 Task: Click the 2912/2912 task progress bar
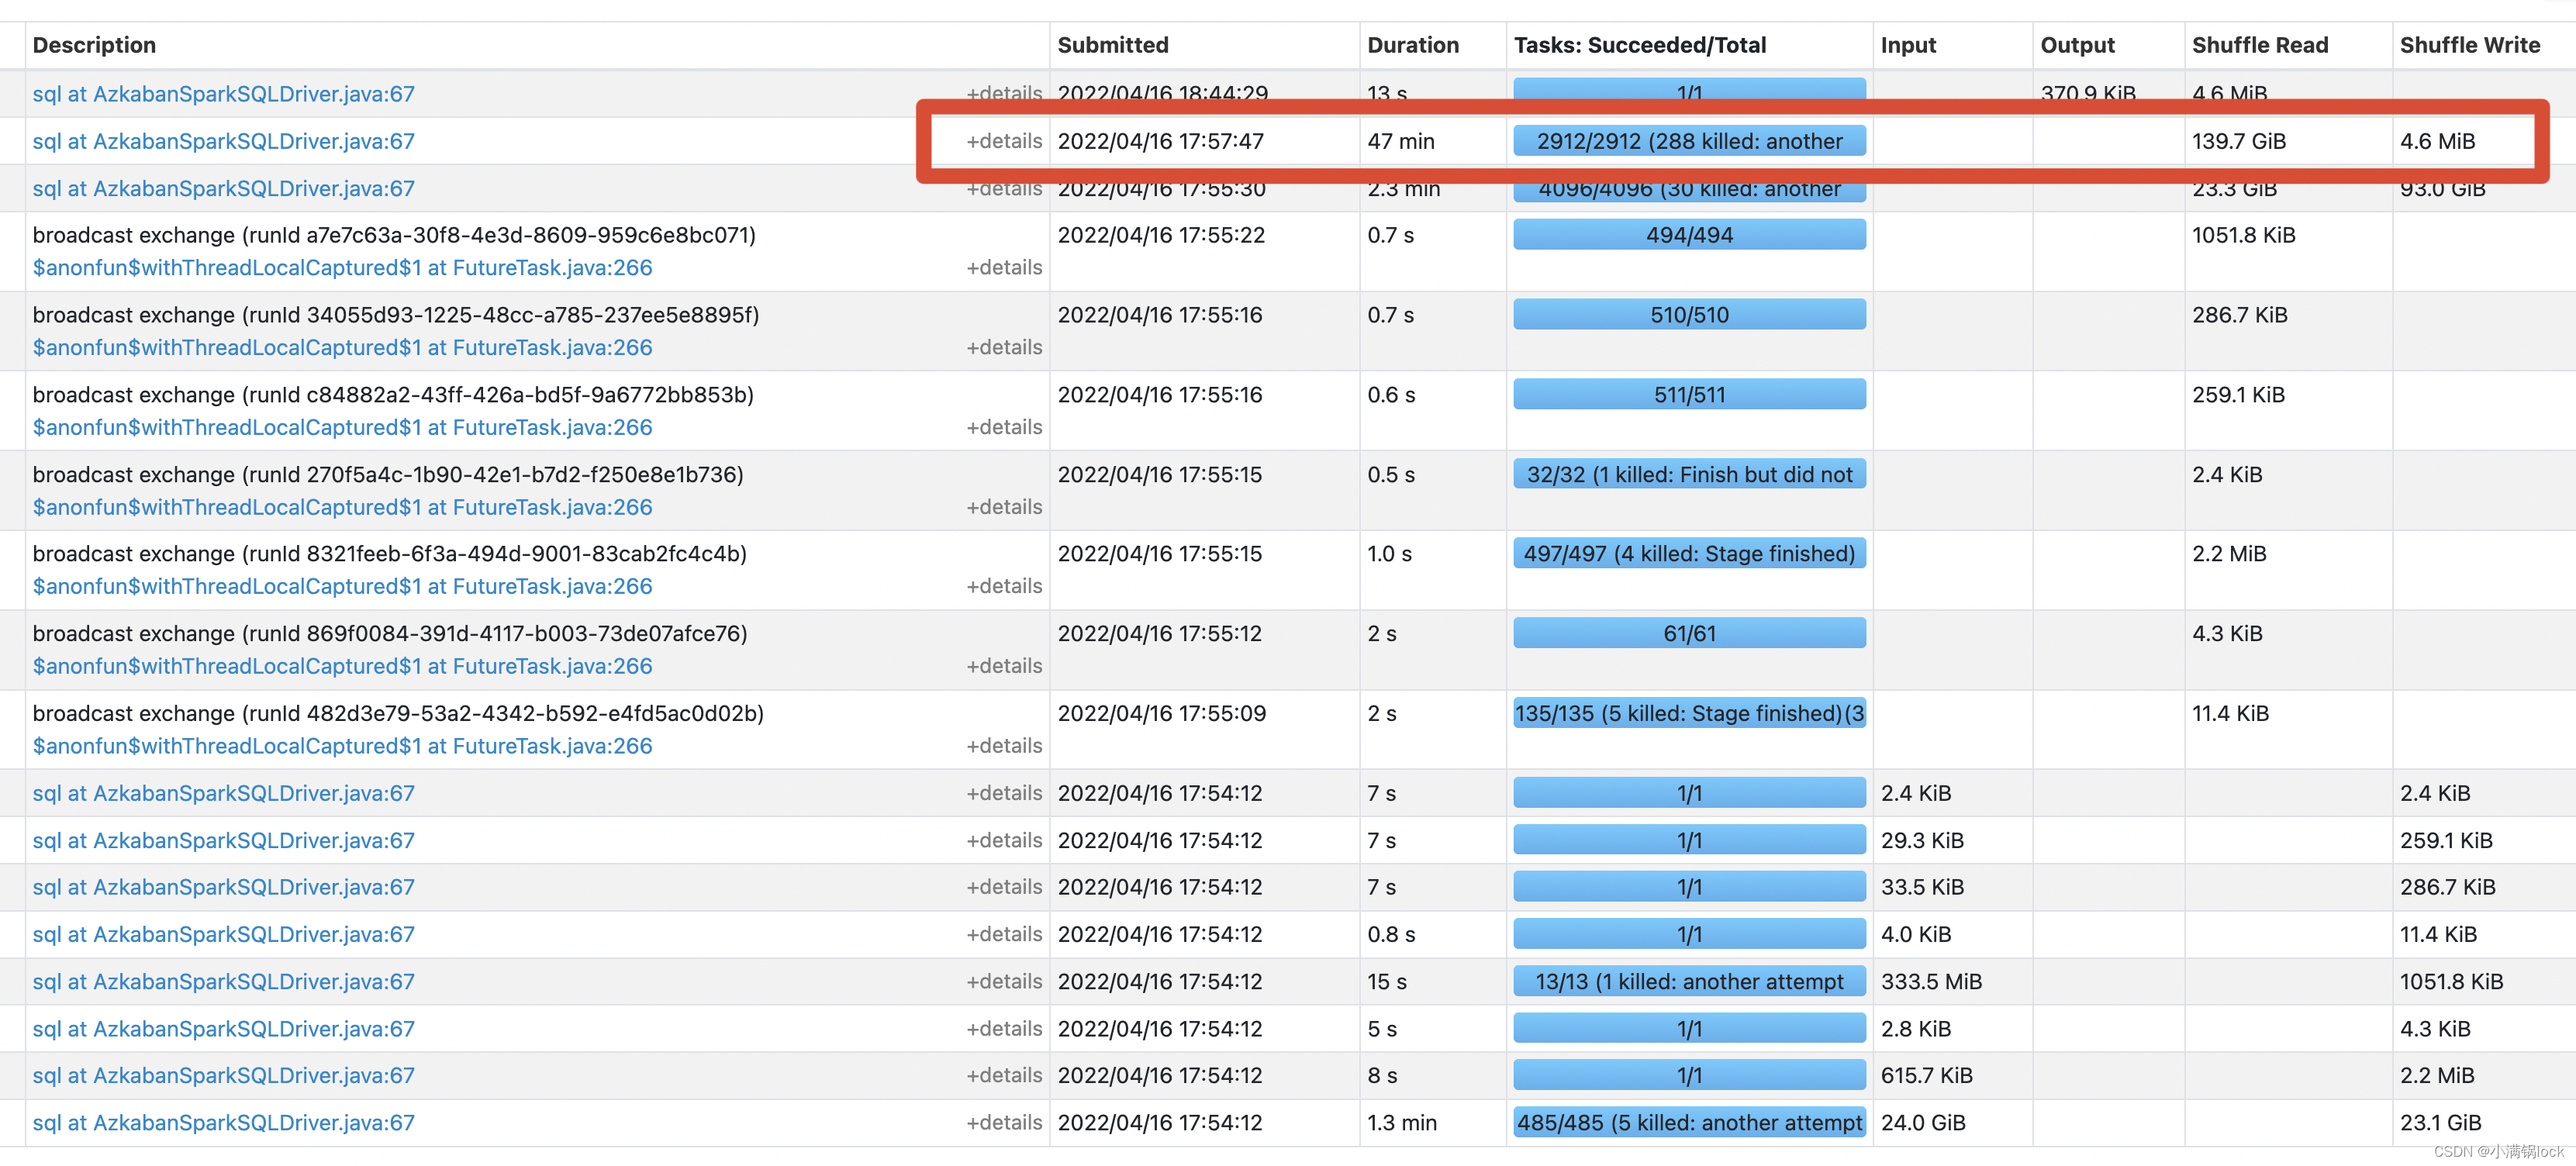[x=1688, y=141]
